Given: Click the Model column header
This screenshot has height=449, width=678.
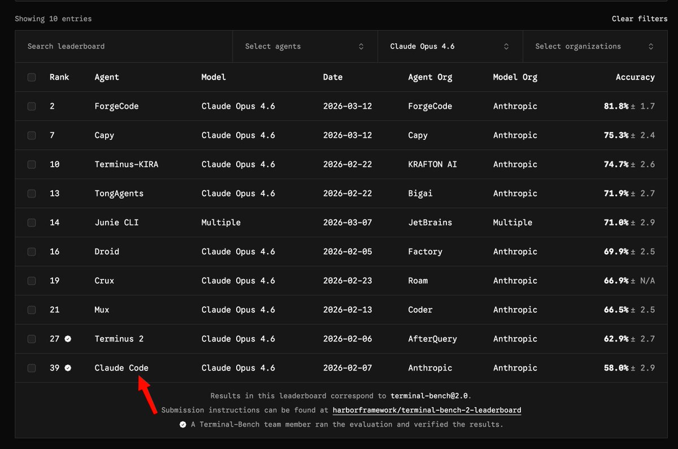Looking at the screenshot, I should point(214,77).
